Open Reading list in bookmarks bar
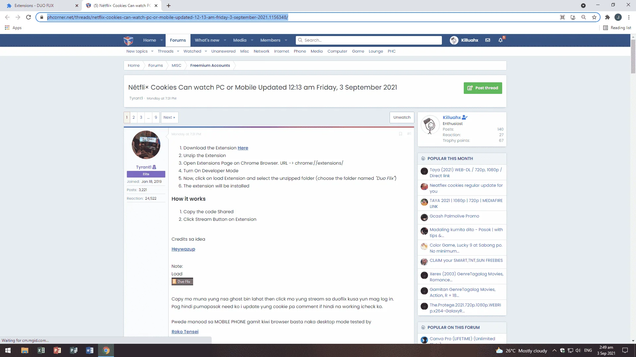The width and height of the screenshot is (636, 357). click(617, 28)
